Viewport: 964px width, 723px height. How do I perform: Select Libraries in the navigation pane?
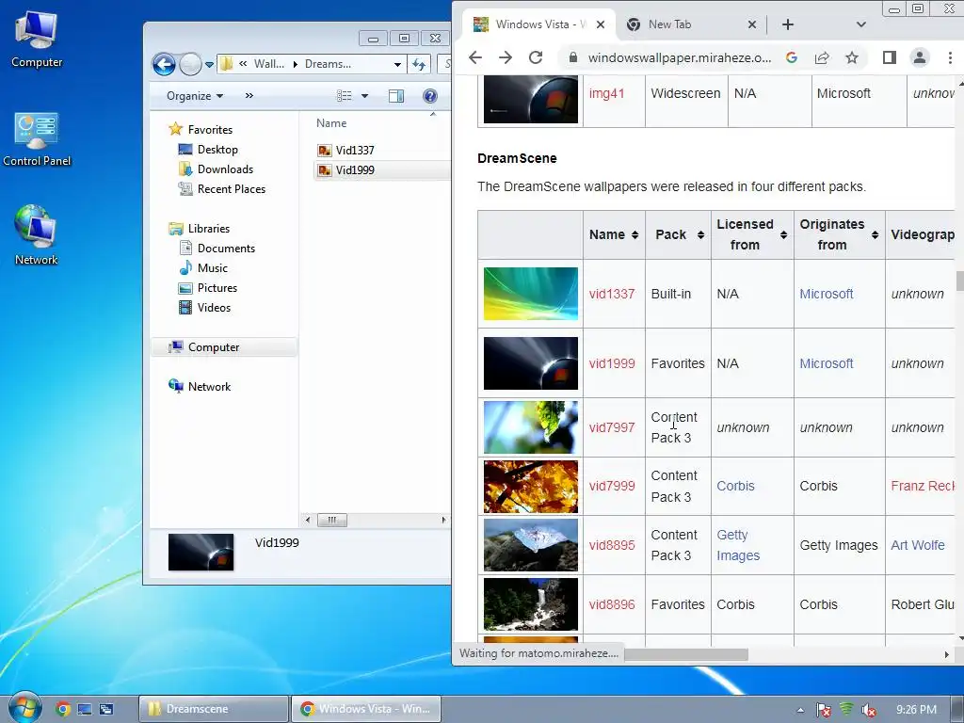(208, 229)
